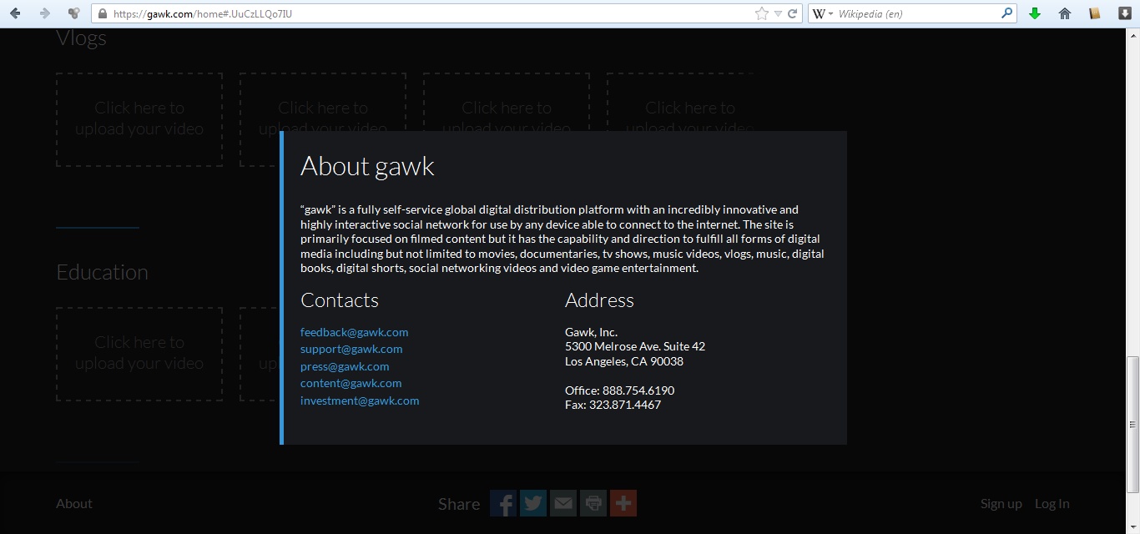The width and height of the screenshot is (1140, 534).
Task: Open Wikipedia search engine dropdown
Action: coord(823,13)
